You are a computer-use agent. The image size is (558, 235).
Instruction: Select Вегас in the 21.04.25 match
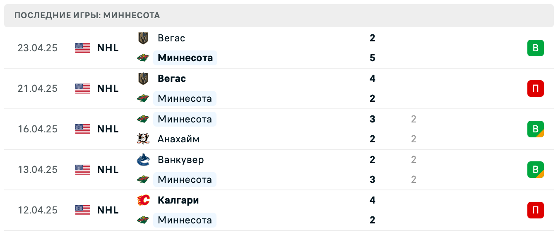[171, 79]
